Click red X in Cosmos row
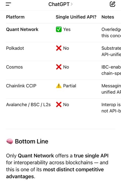This screenshot has height=185, width=121. click(59, 67)
